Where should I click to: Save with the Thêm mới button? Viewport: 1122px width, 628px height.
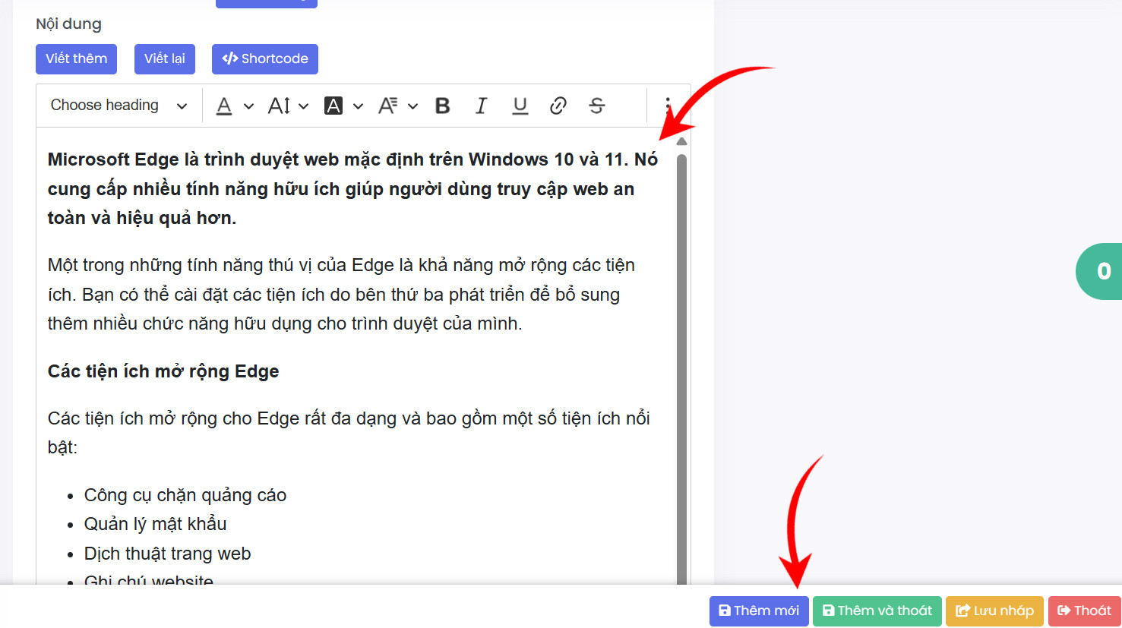759,611
